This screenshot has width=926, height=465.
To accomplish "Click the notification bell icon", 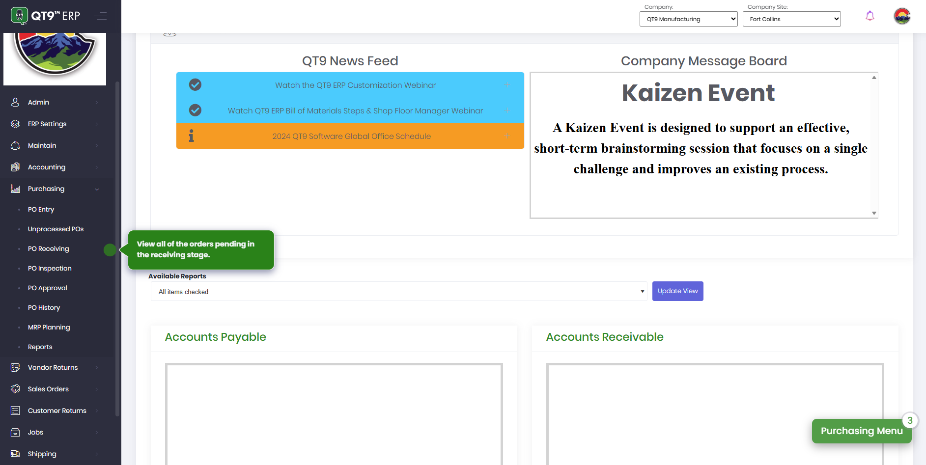I will 870,16.
